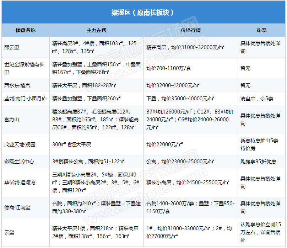
Task: Select the 云玺 property name
Action: tap(9, 232)
